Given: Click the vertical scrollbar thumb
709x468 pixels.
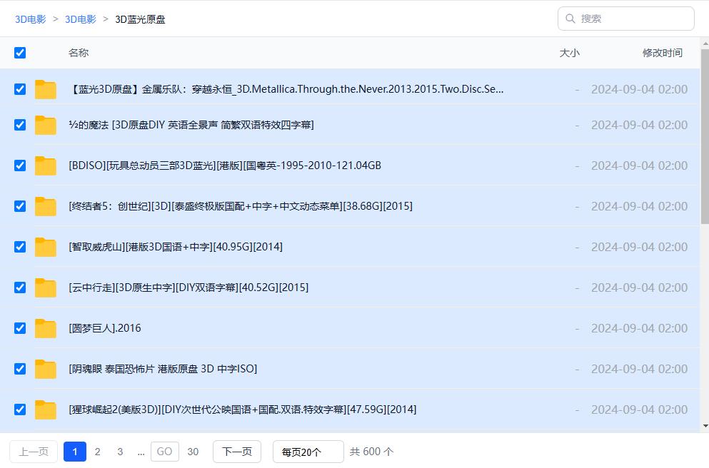Looking at the screenshot, I should (704, 136).
